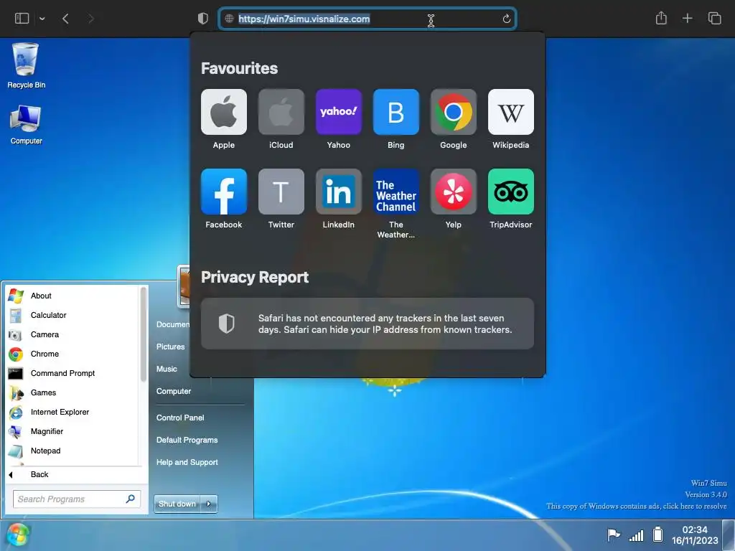Open the Yahoo favourite
Screen dimensions: 735x551
[x=339, y=112]
